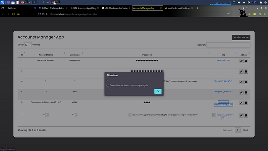The width and height of the screenshot is (268, 151).
Task: Switch to the first URL Shortener App tab
Action: 85,8
